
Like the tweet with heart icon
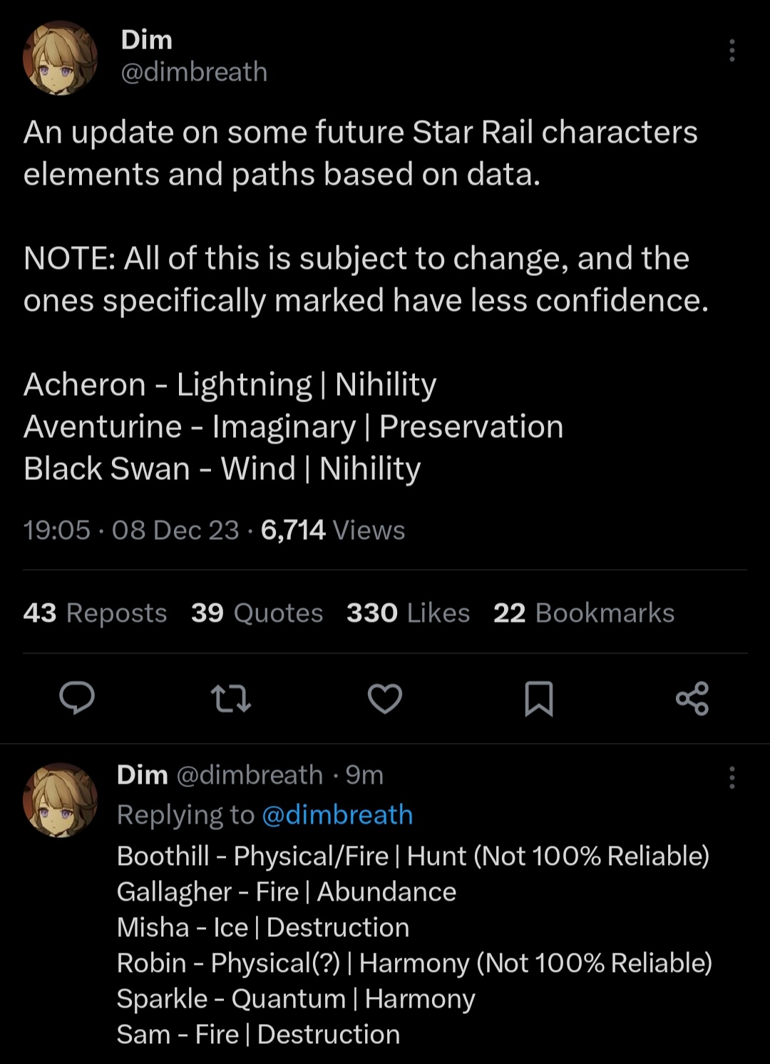[385, 698]
